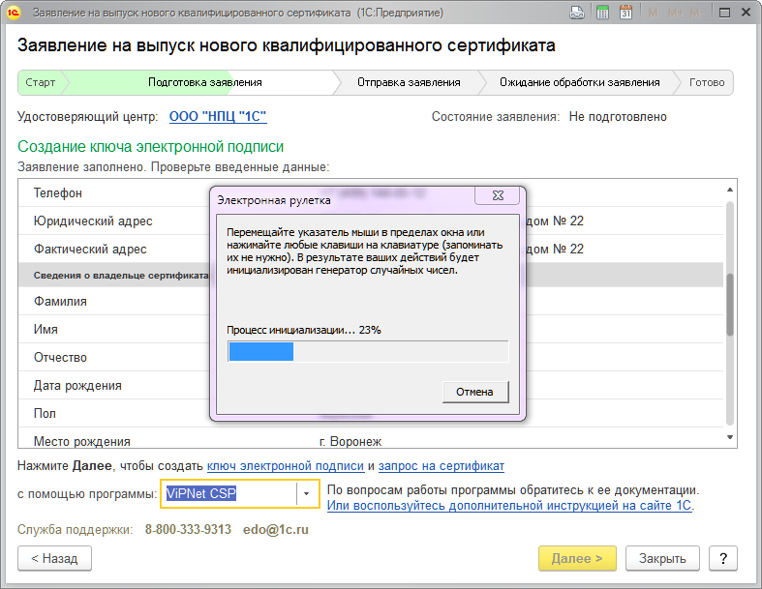Open the ООО "НПЦ "1С" certification center link
The width and height of the screenshot is (762, 589).
(218, 117)
